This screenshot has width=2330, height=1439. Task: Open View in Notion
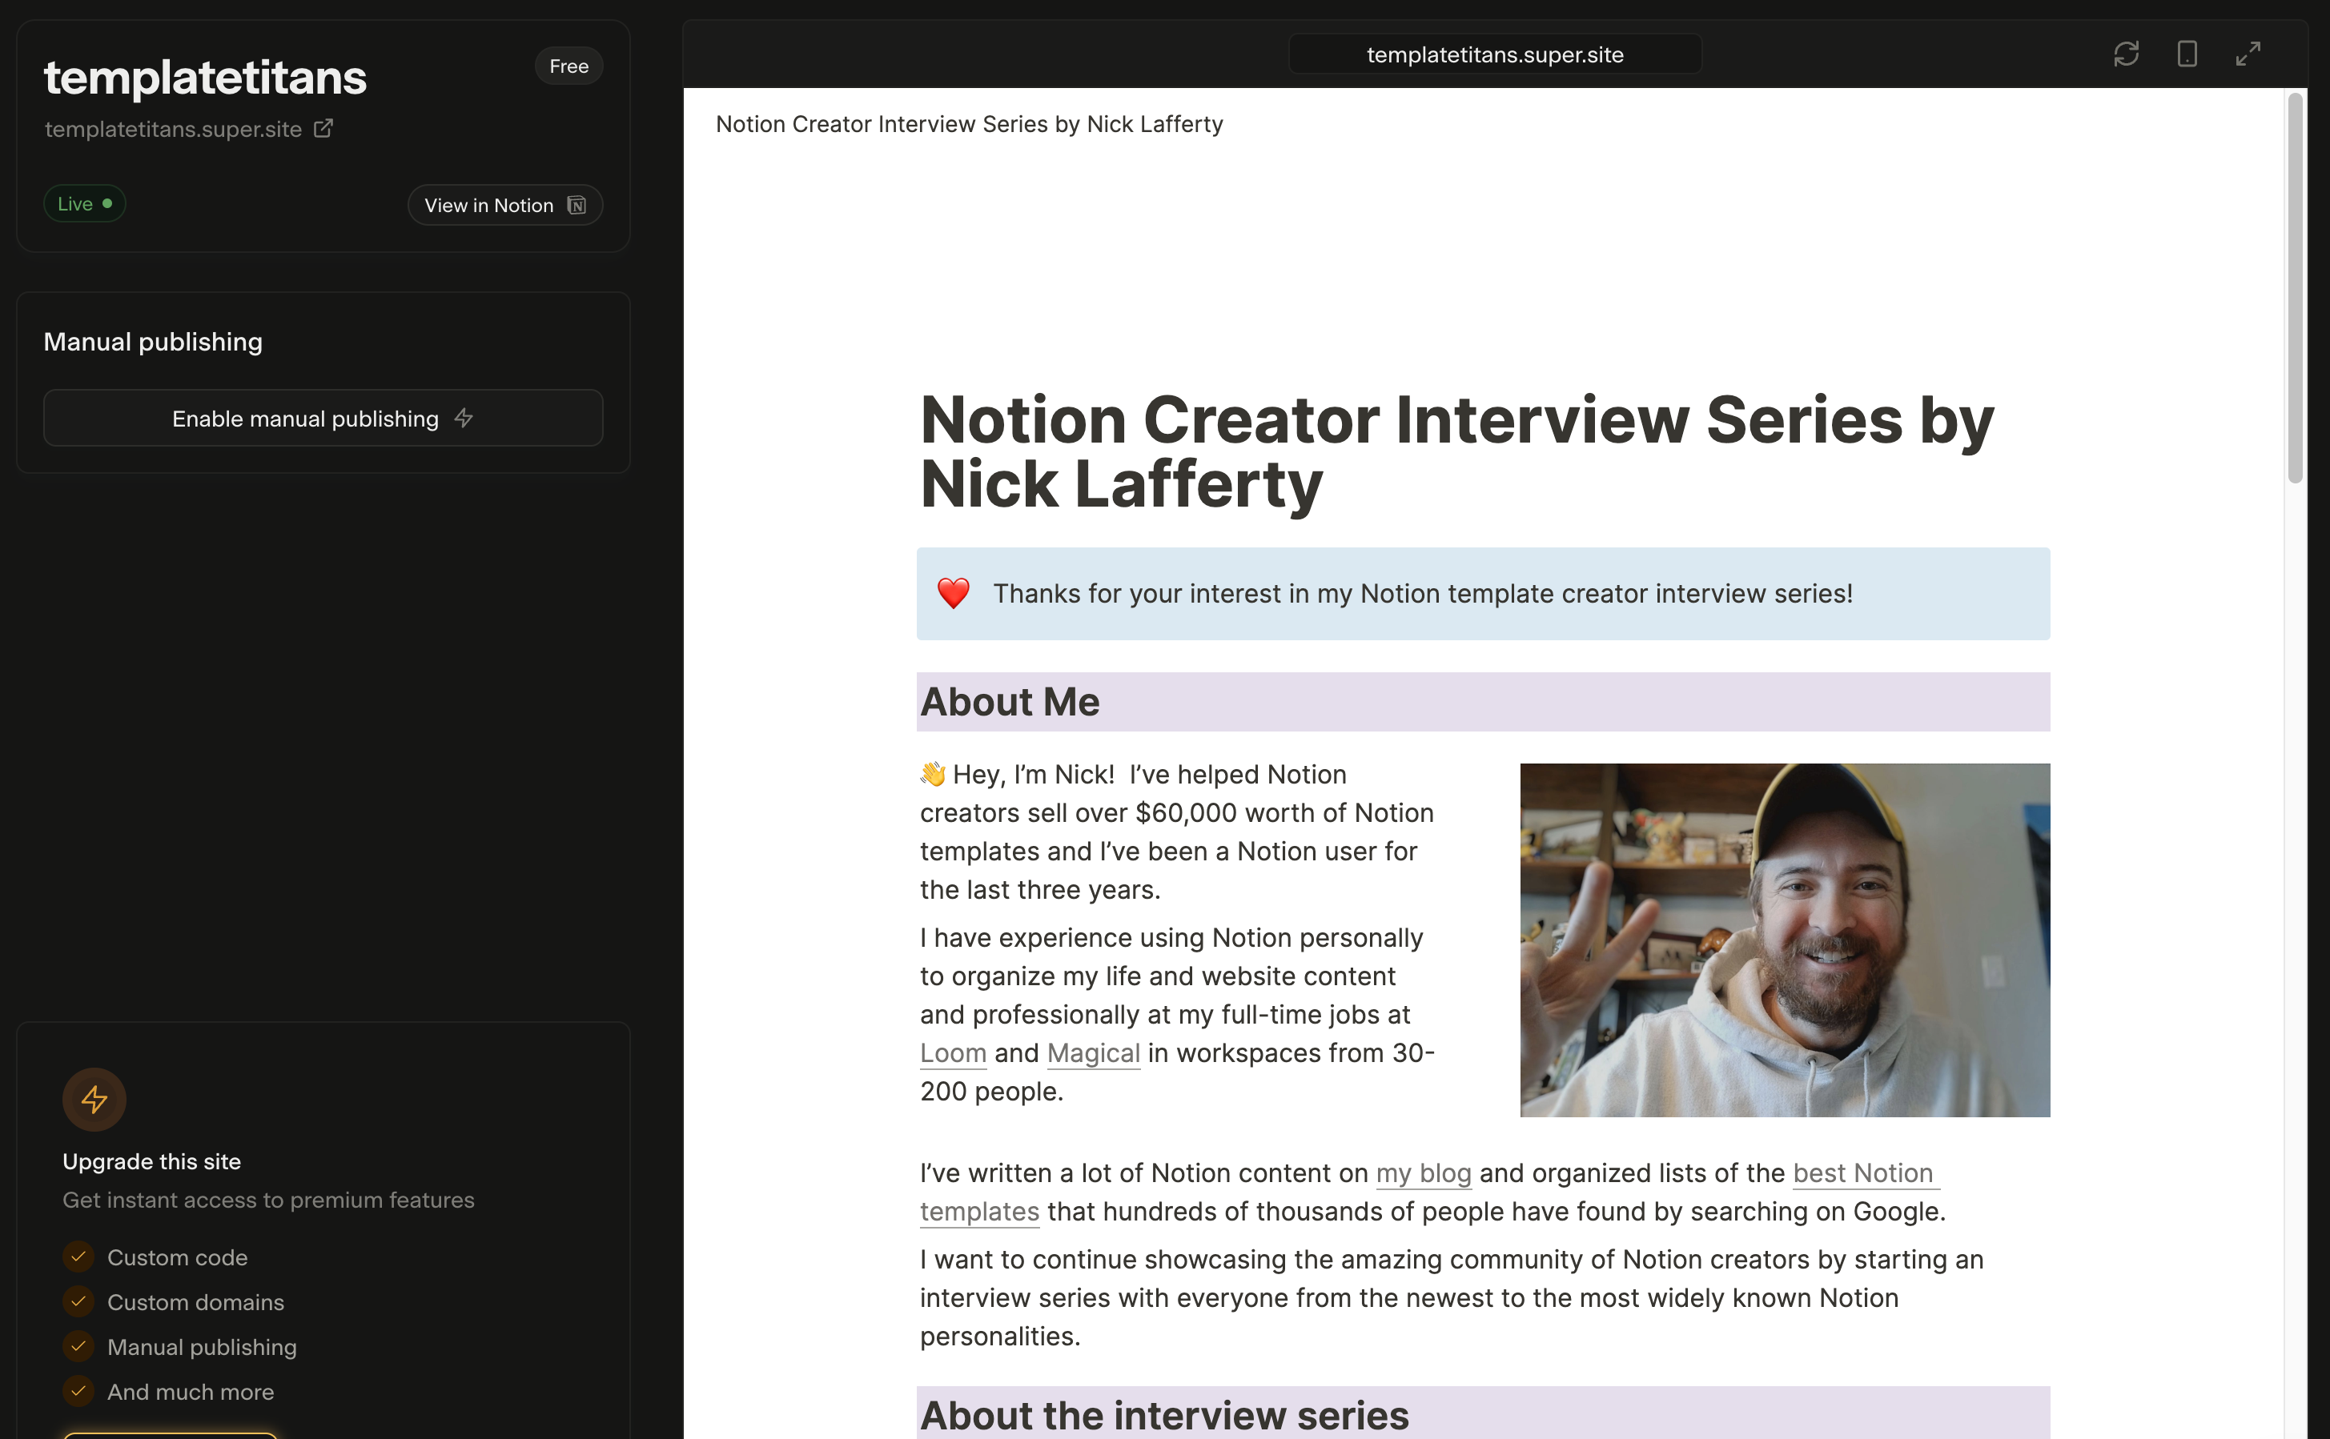point(489,205)
